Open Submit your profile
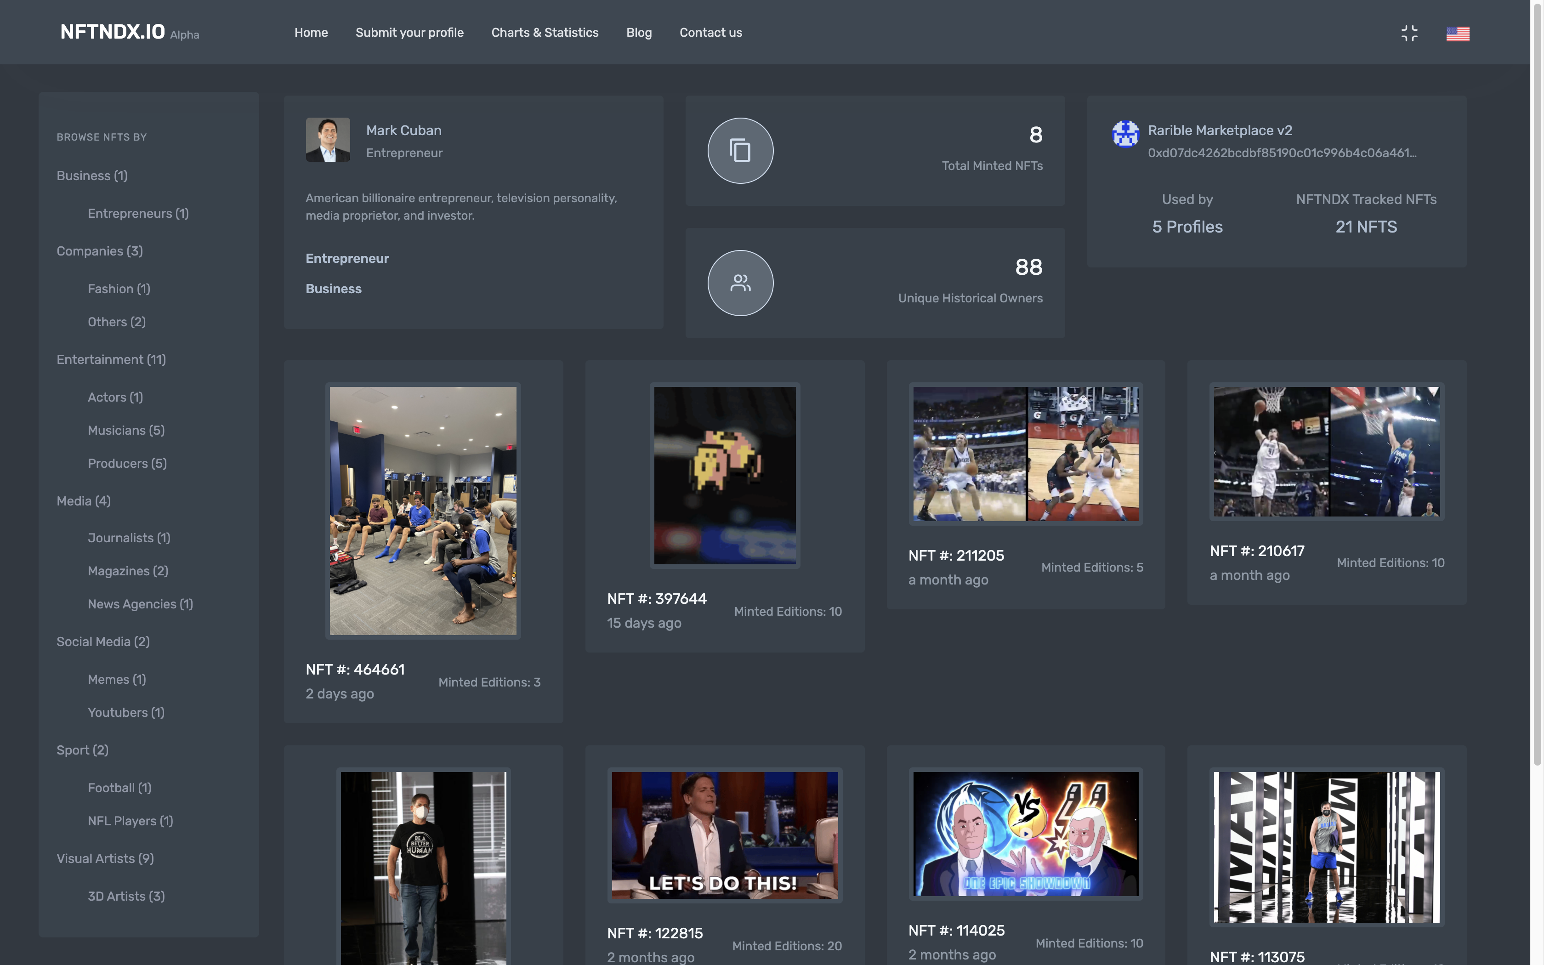 (409, 33)
